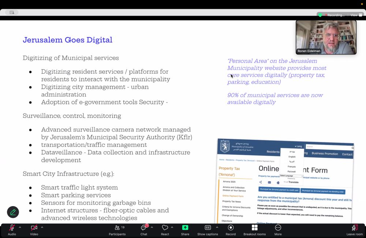
Task: Start the camera with the Video icon
Action: [x=34, y=228]
